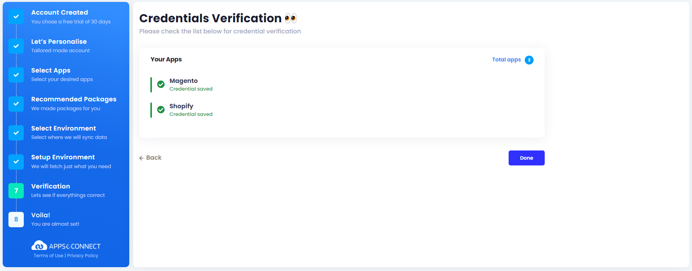Go back using the Back link
This screenshot has height=271, width=692.
(150, 158)
